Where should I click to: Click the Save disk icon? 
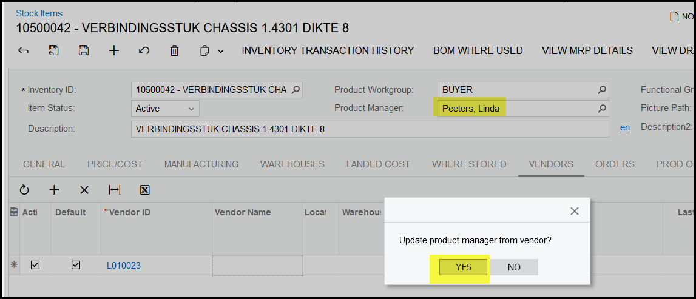pos(84,51)
